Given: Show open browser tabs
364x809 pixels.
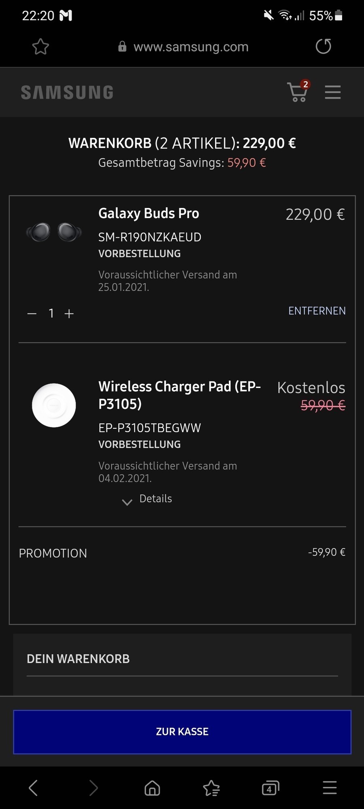Looking at the screenshot, I should pyautogui.click(x=270, y=788).
